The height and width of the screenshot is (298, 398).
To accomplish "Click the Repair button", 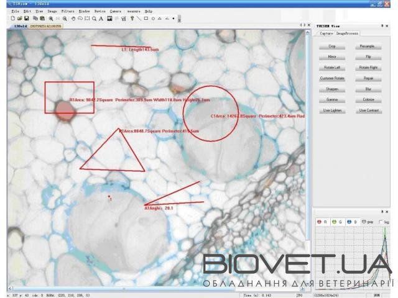I will pos(368,78).
